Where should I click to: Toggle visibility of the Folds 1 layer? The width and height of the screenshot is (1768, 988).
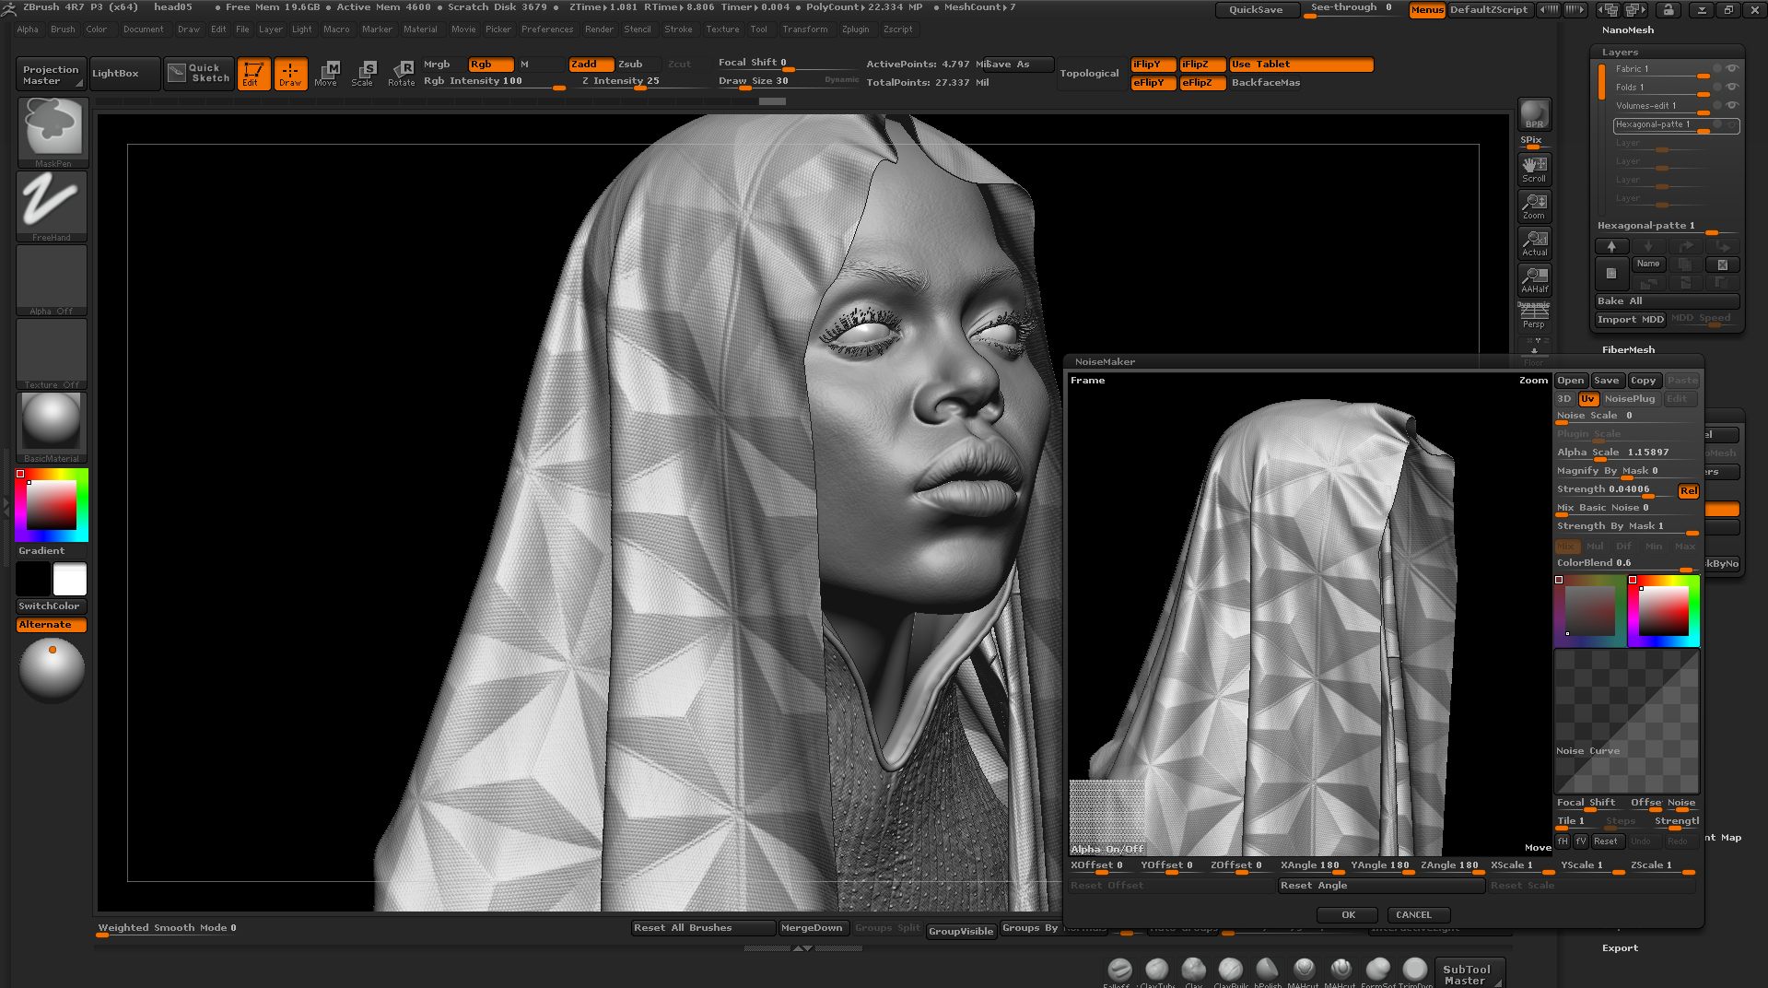(x=1732, y=88)
